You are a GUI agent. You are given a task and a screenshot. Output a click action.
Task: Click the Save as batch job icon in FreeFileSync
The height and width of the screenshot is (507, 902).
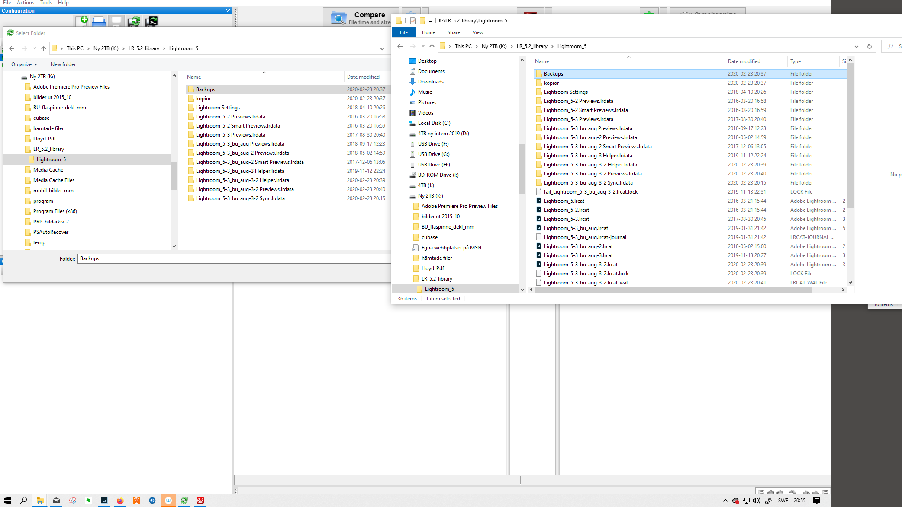point(151,21)
